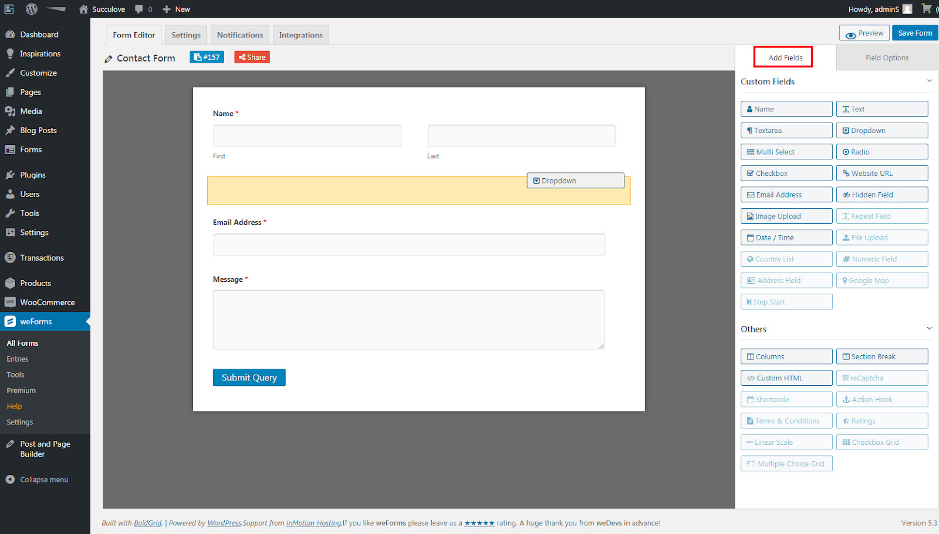Screen dimensions: 939x534
Task: Click the WordPress logo icon in the admin bar
Action: pos(32,9)
